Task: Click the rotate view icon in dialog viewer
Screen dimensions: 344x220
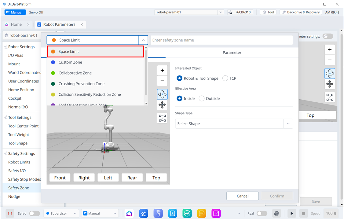Action: (162, 94)
